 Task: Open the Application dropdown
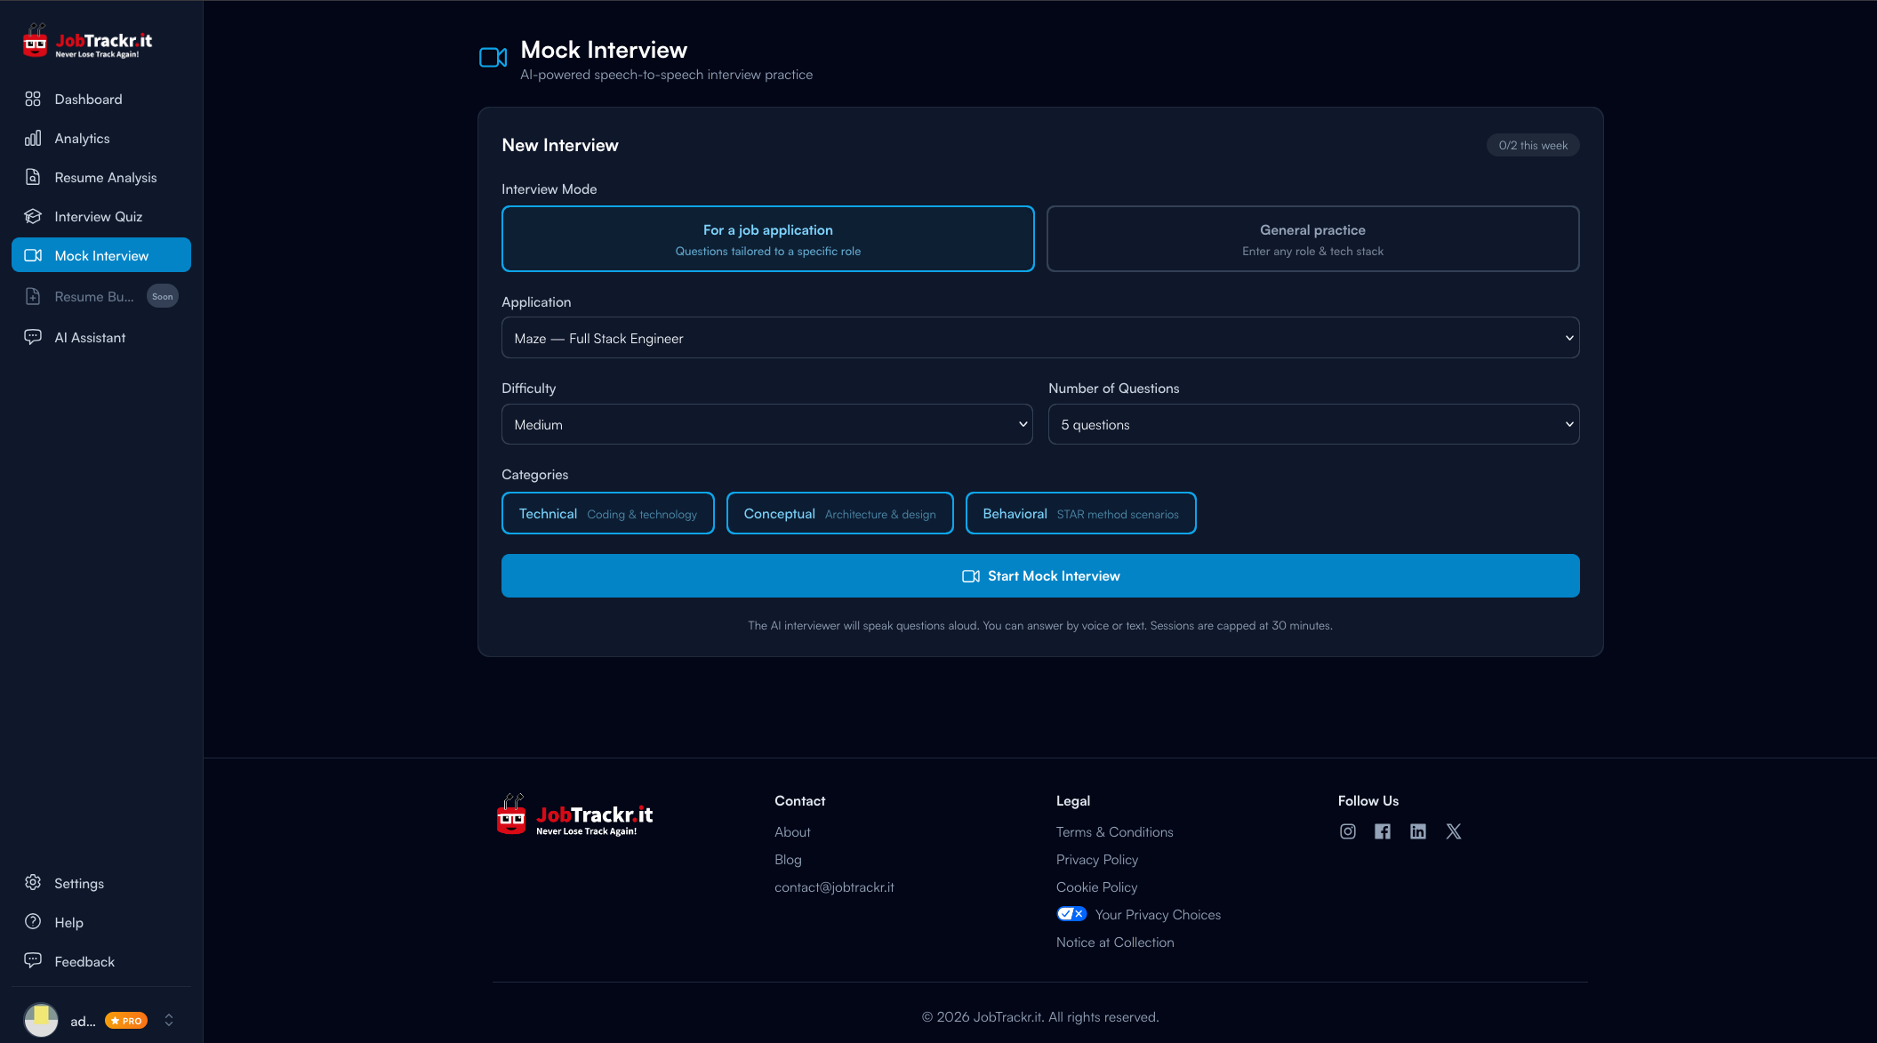[1040, 338]
